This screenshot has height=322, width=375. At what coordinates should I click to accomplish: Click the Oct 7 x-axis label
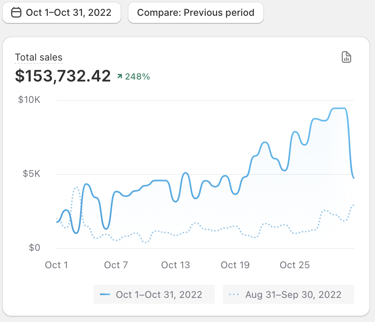click(x=116, y=265)
